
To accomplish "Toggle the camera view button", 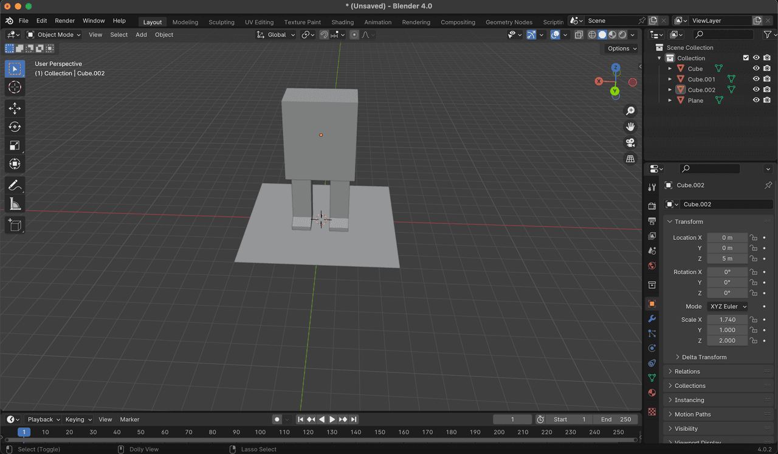I will point(630,143).
